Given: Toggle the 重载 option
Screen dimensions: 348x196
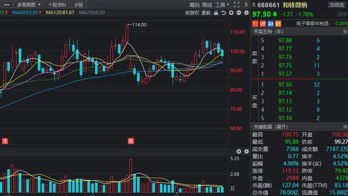Looking at the screenshot, I should (x=206, y=13).
